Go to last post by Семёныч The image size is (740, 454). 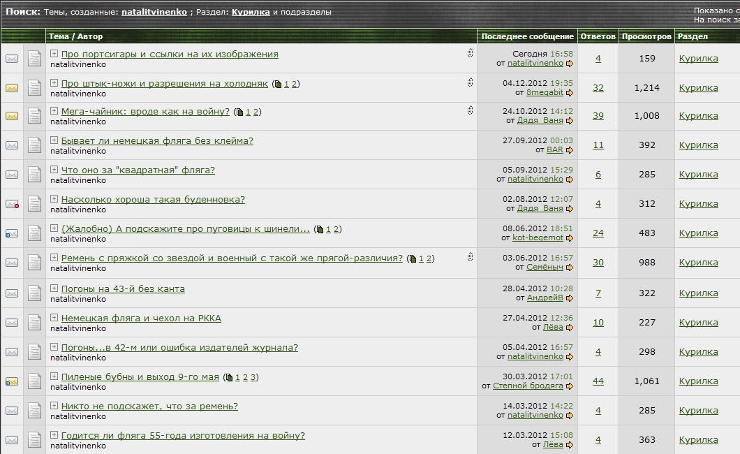tap(570, 268)
